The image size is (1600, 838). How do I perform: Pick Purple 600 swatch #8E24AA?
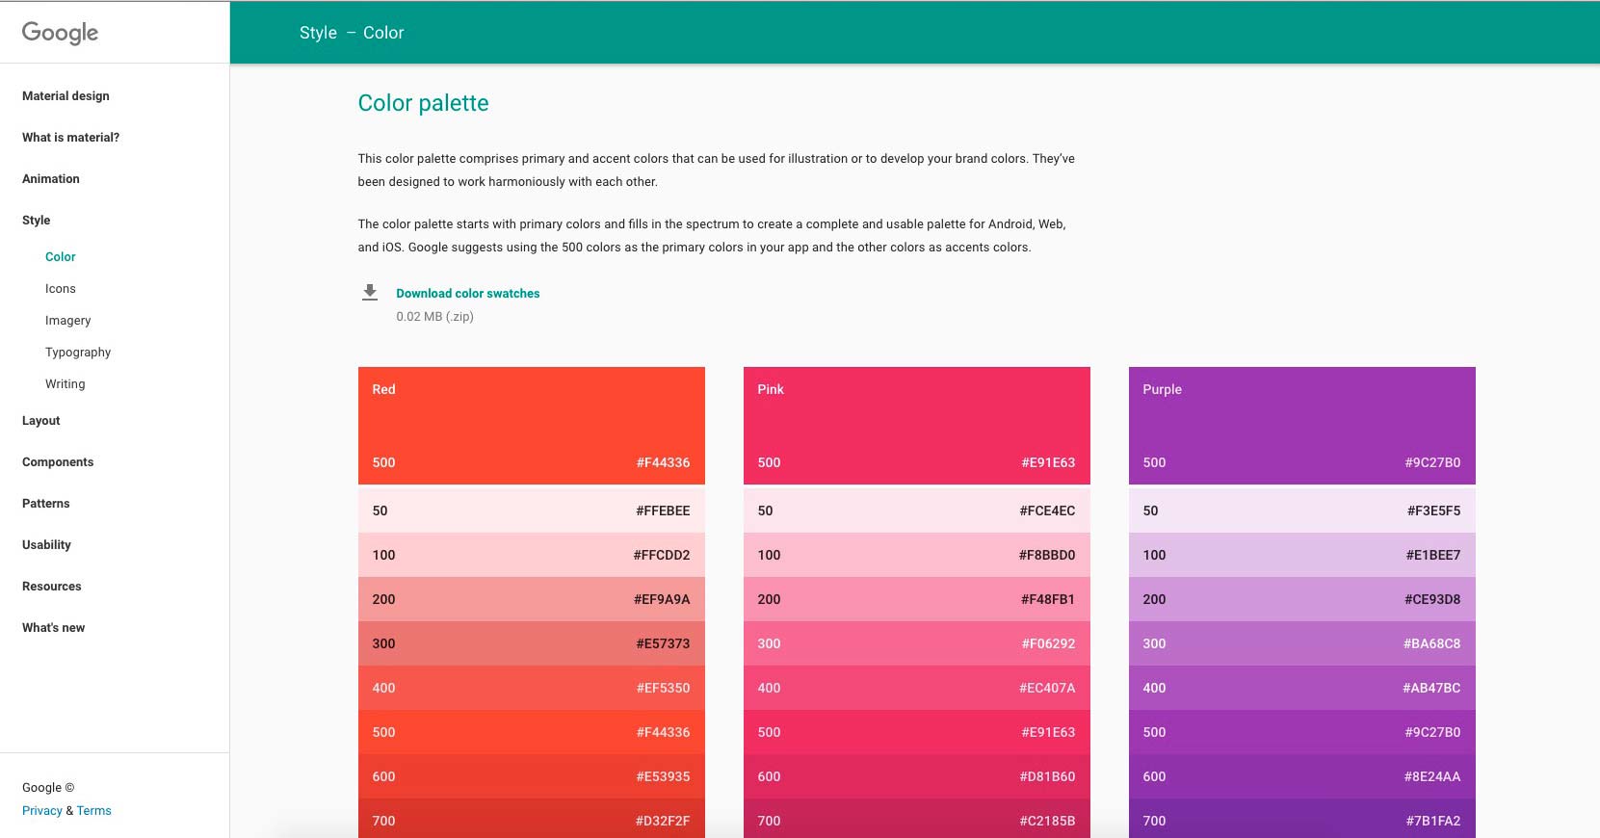tap(1302, 776)
